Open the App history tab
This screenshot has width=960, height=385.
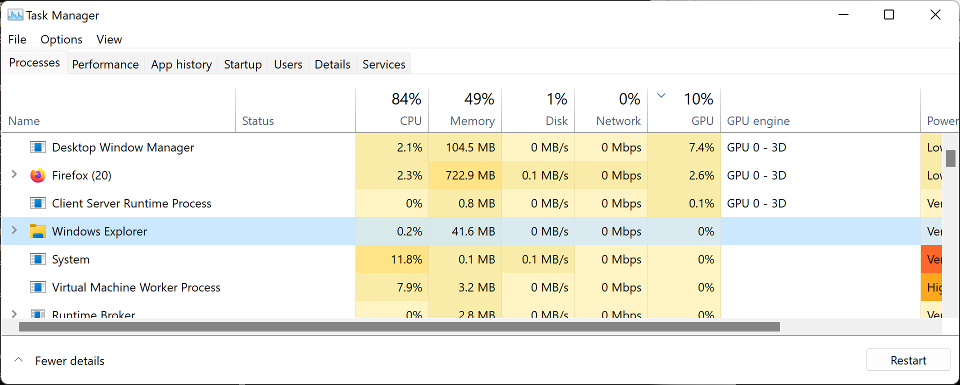tap(181, 64)
